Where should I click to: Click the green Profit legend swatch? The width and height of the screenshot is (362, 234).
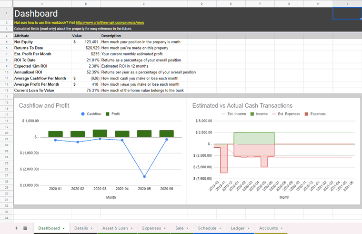coord(107,114)
